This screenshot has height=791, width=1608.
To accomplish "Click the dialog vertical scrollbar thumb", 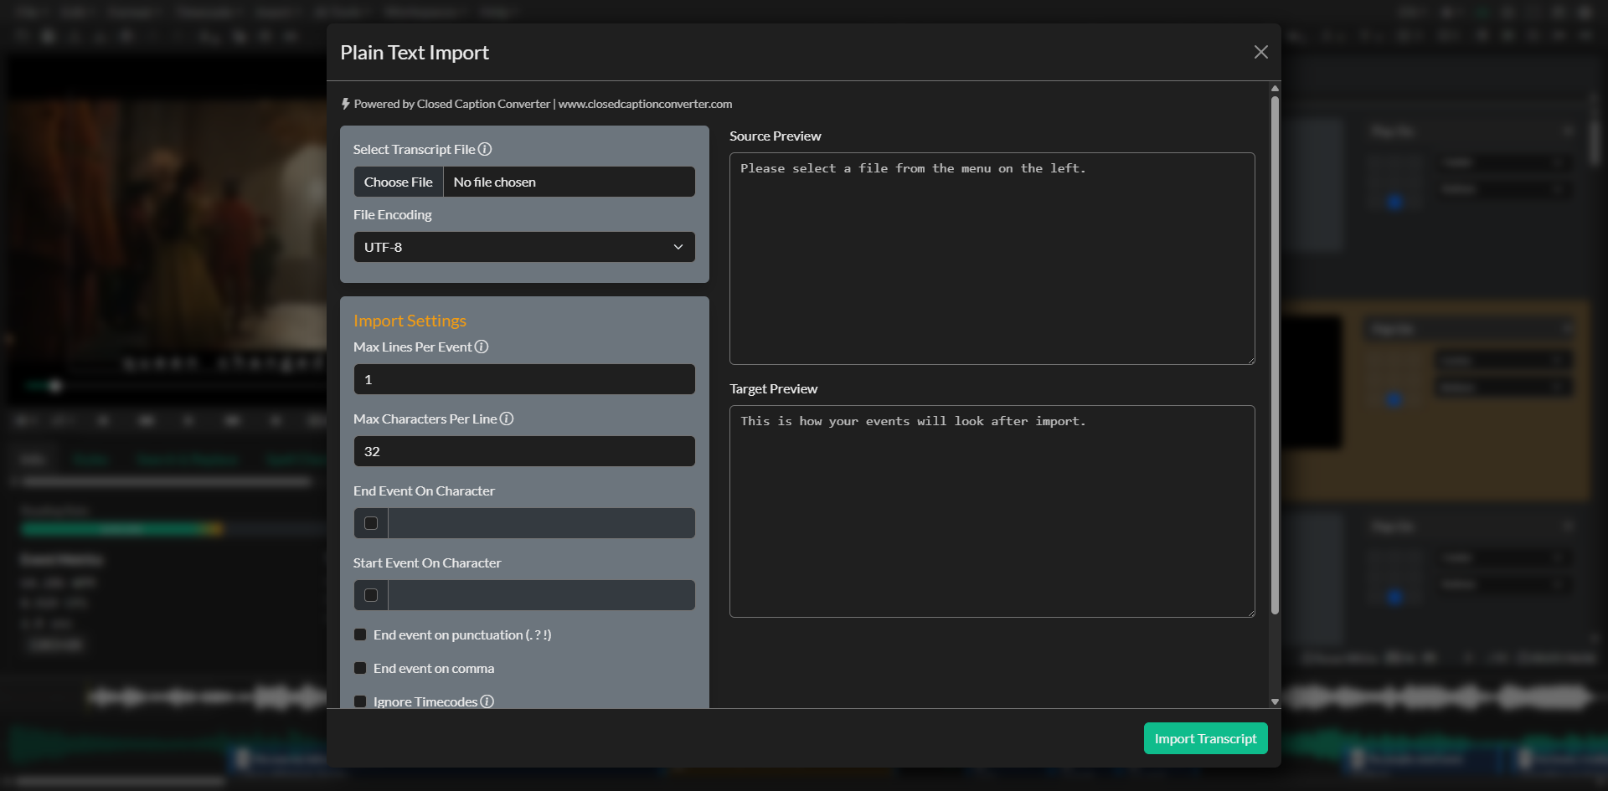I will (1275, 356).
